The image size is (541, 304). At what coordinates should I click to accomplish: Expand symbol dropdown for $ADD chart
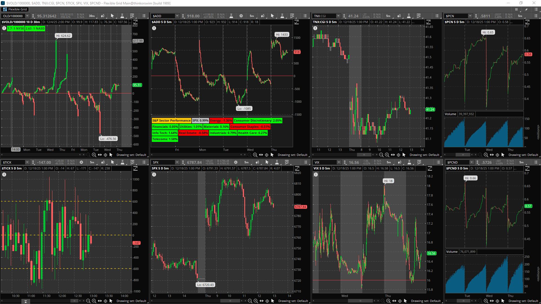tap(177, 16)
